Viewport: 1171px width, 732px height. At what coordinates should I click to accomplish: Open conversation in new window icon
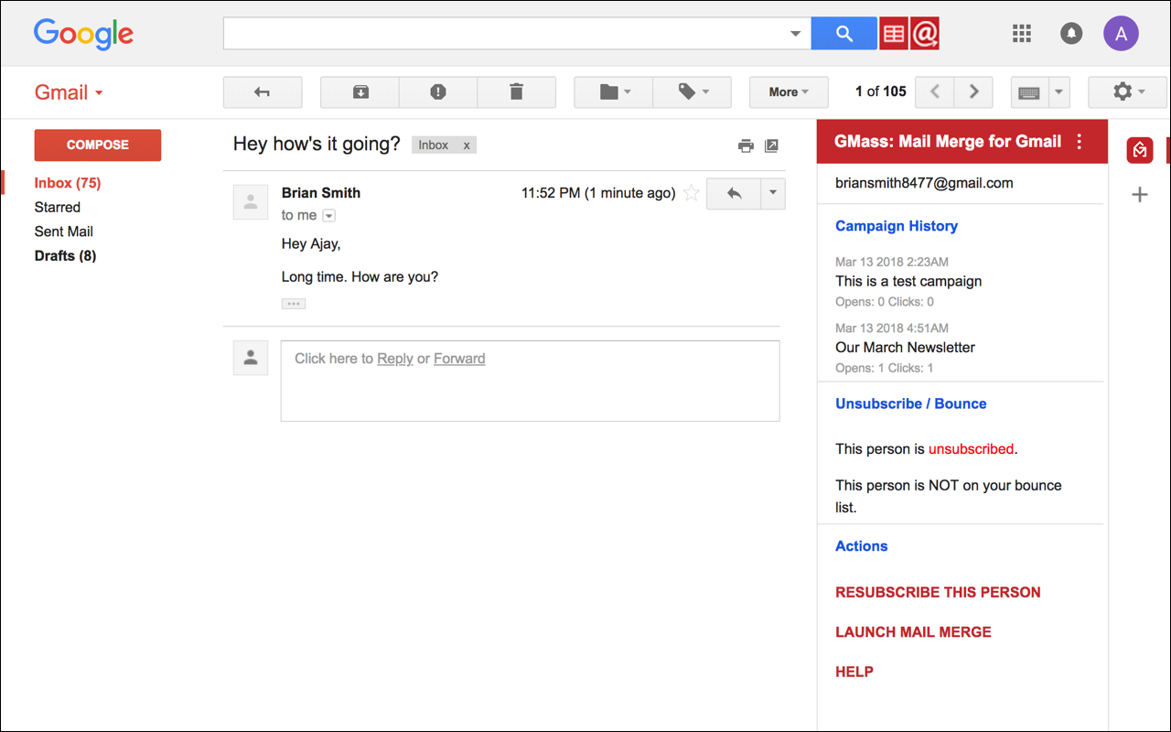(771, 145)
